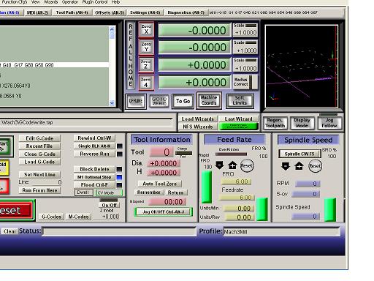The image size is (374, 281).
Task: Click the Zero 4 axis button
Action: pos(146,82)
